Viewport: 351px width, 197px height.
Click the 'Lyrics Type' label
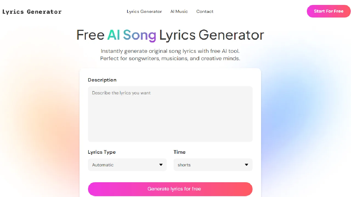coord(102,152)
